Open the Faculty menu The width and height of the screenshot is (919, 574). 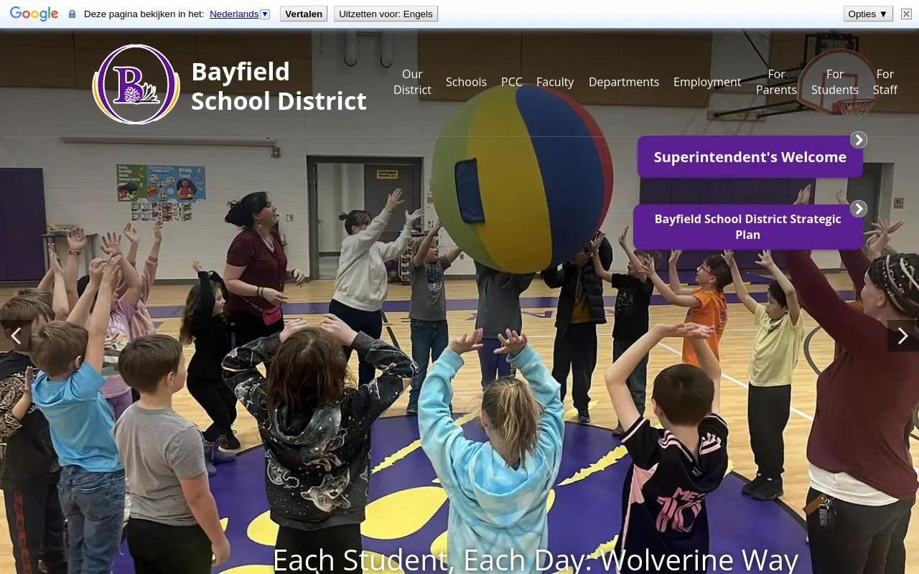555,82
